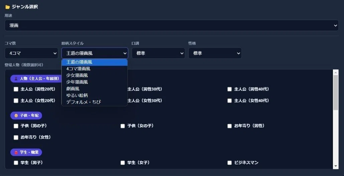The height and width of the screenshot is (176, 344).
Task: Choose 少女漫画風 from the style list
Action: point(95,75)
